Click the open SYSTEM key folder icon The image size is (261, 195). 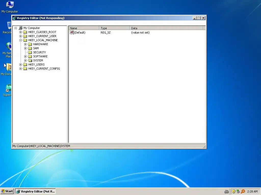click(x=30, y=60)
